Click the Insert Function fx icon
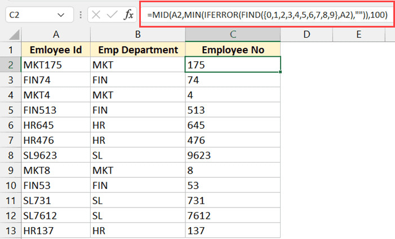The width and height of the screenshot is (395, 239). pyautogui.click(x=128, y=14)
